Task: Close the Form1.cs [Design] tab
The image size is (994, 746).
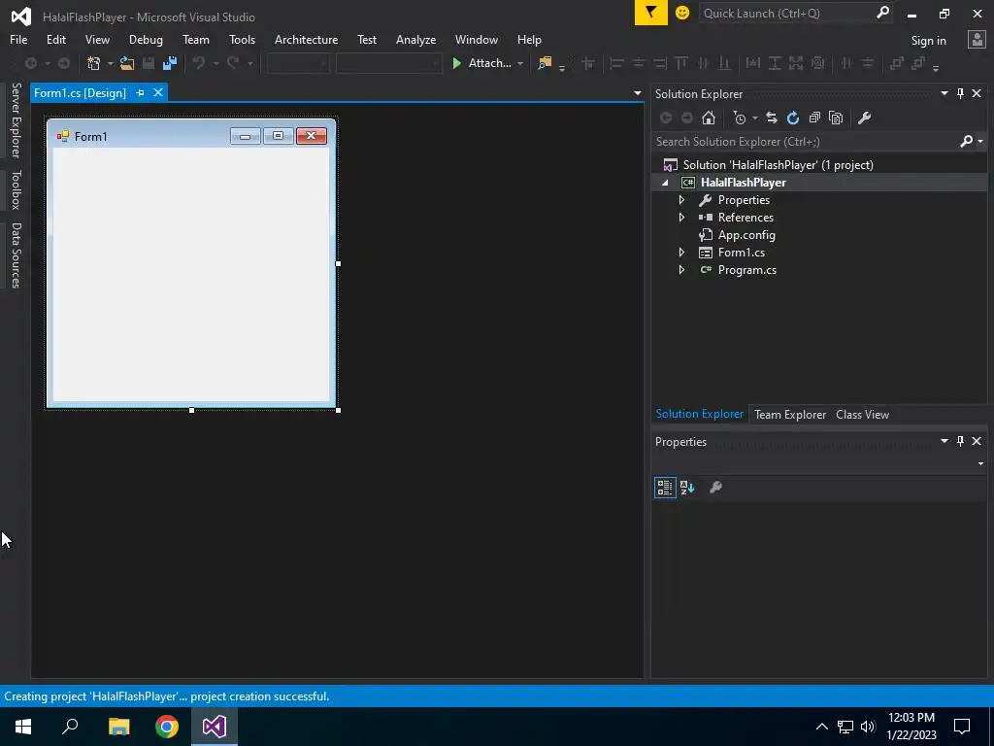Action: pos(158,92)
